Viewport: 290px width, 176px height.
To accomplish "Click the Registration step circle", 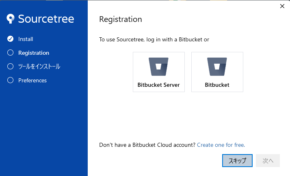I will point(11,53).
